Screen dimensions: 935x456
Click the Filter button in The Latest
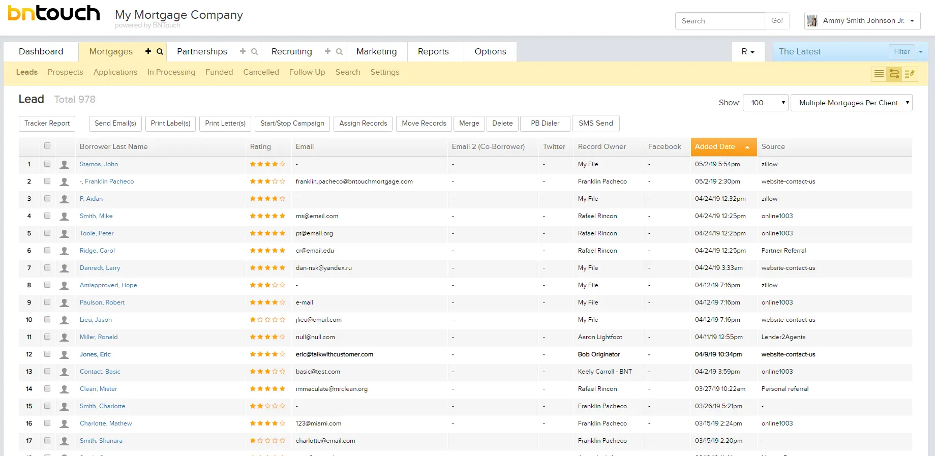click(x=902, y=51)
